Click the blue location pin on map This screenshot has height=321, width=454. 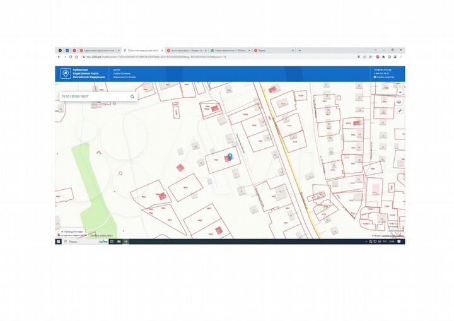pos(230,156)
